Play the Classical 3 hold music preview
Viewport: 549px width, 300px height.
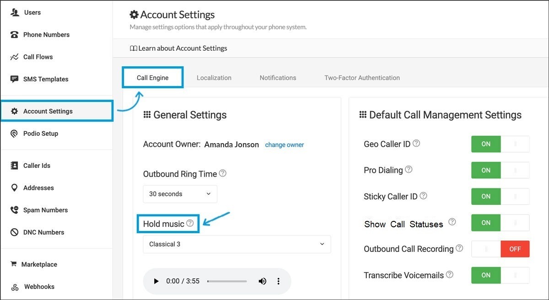(156, 281)
